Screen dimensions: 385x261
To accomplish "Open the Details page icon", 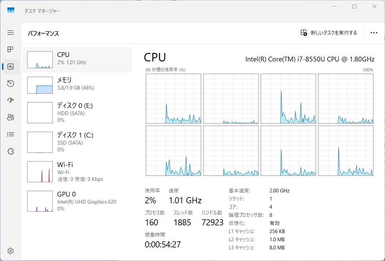I will [11, 134].
